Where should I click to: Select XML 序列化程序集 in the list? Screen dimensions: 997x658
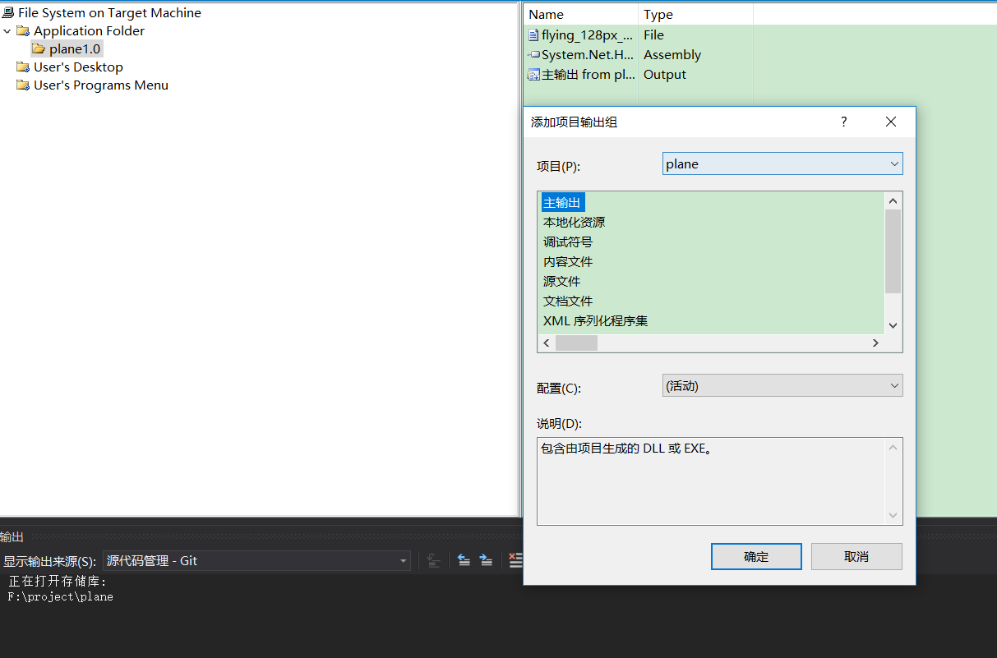pyautogui.click(x=595, y=320)
